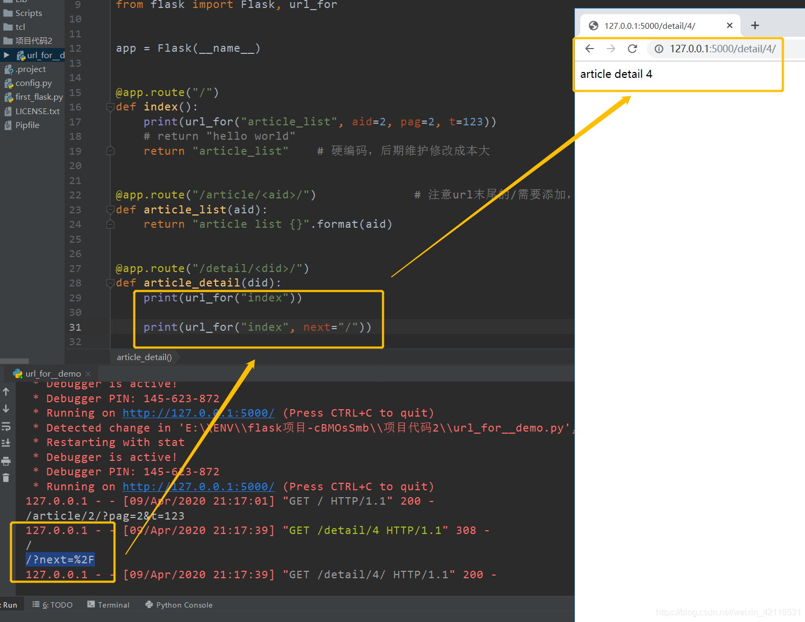The height and width of the screenshot is (622, 805).
Task: Open a new browser tab with plus
Action: click(755, 25)
